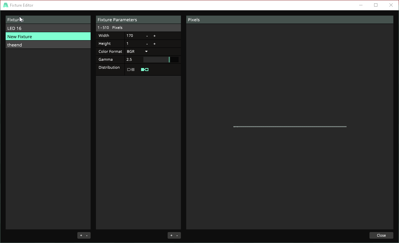Viewport: 399px width, 243px height.
Task: Select the New Fixture entry
Action: (48, 37)
